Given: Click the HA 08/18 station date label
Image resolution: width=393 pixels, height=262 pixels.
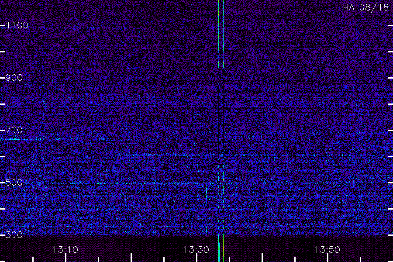Looking at the screenshot, I should pyautogui.click(x=365, y=7).
